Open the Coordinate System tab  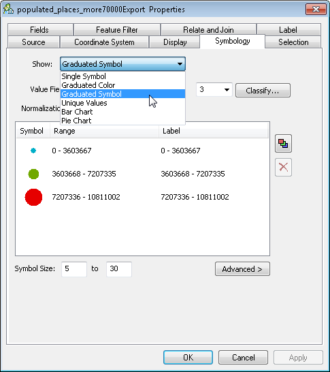(x=104, y=42)
